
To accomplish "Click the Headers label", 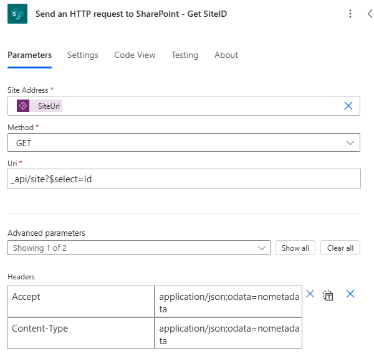I will 21,277.
